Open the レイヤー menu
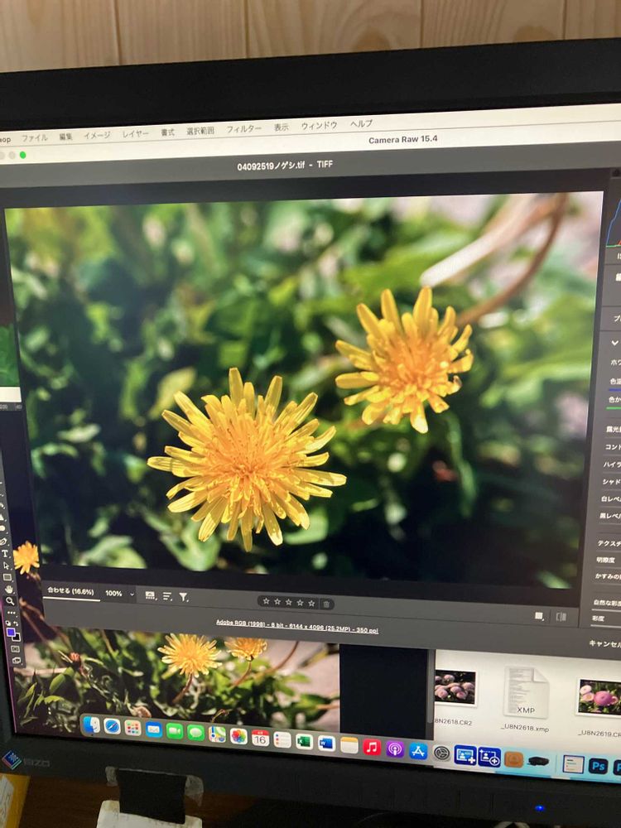The height and width of the screenshot is (828, 621). pos(136,133)
